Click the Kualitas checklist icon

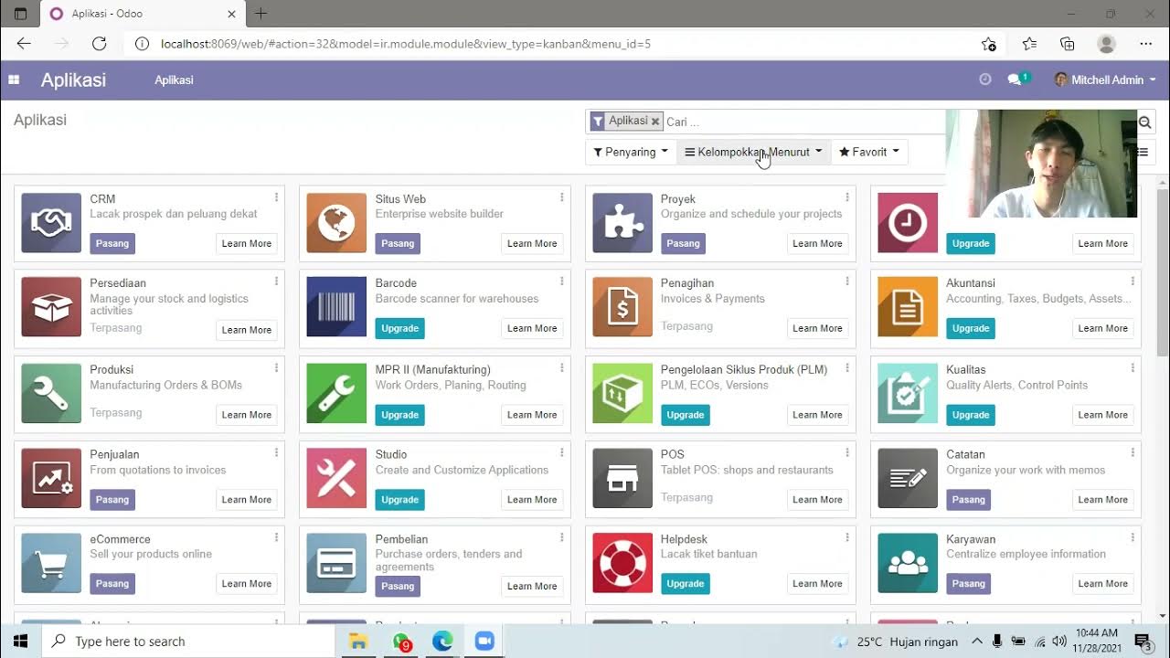point(908,393)
